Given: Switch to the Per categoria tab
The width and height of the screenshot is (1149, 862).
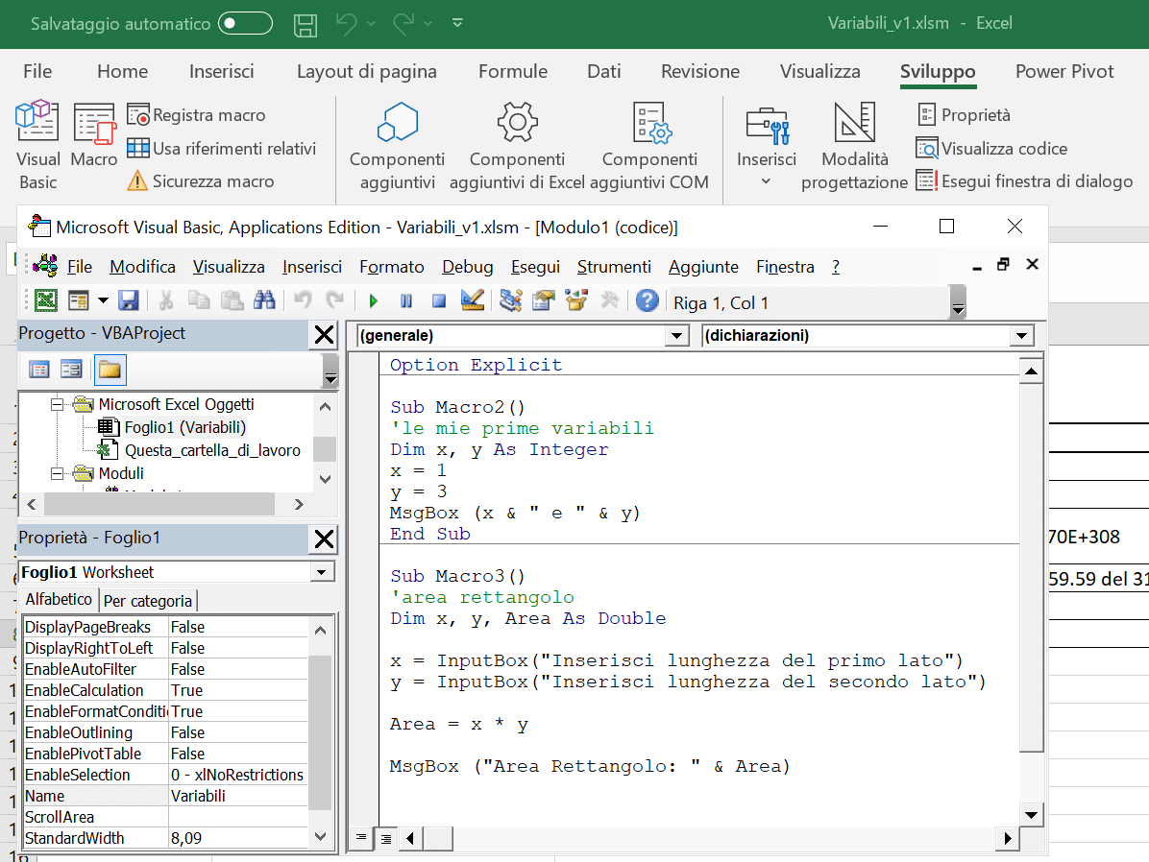Looking at the screenshot, I should pos(148,601).
